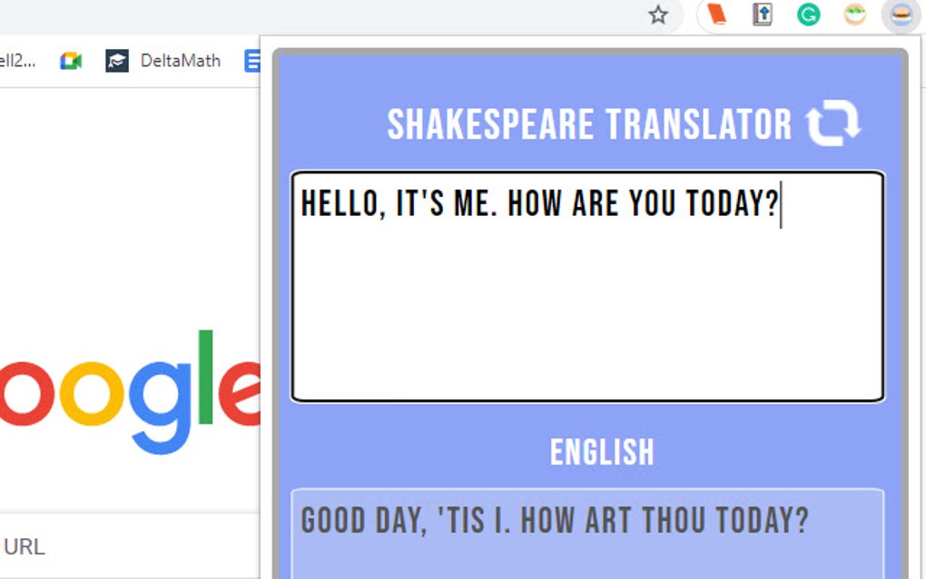
Task: Click the blank area of the input box
Action: tap(586, 318)
